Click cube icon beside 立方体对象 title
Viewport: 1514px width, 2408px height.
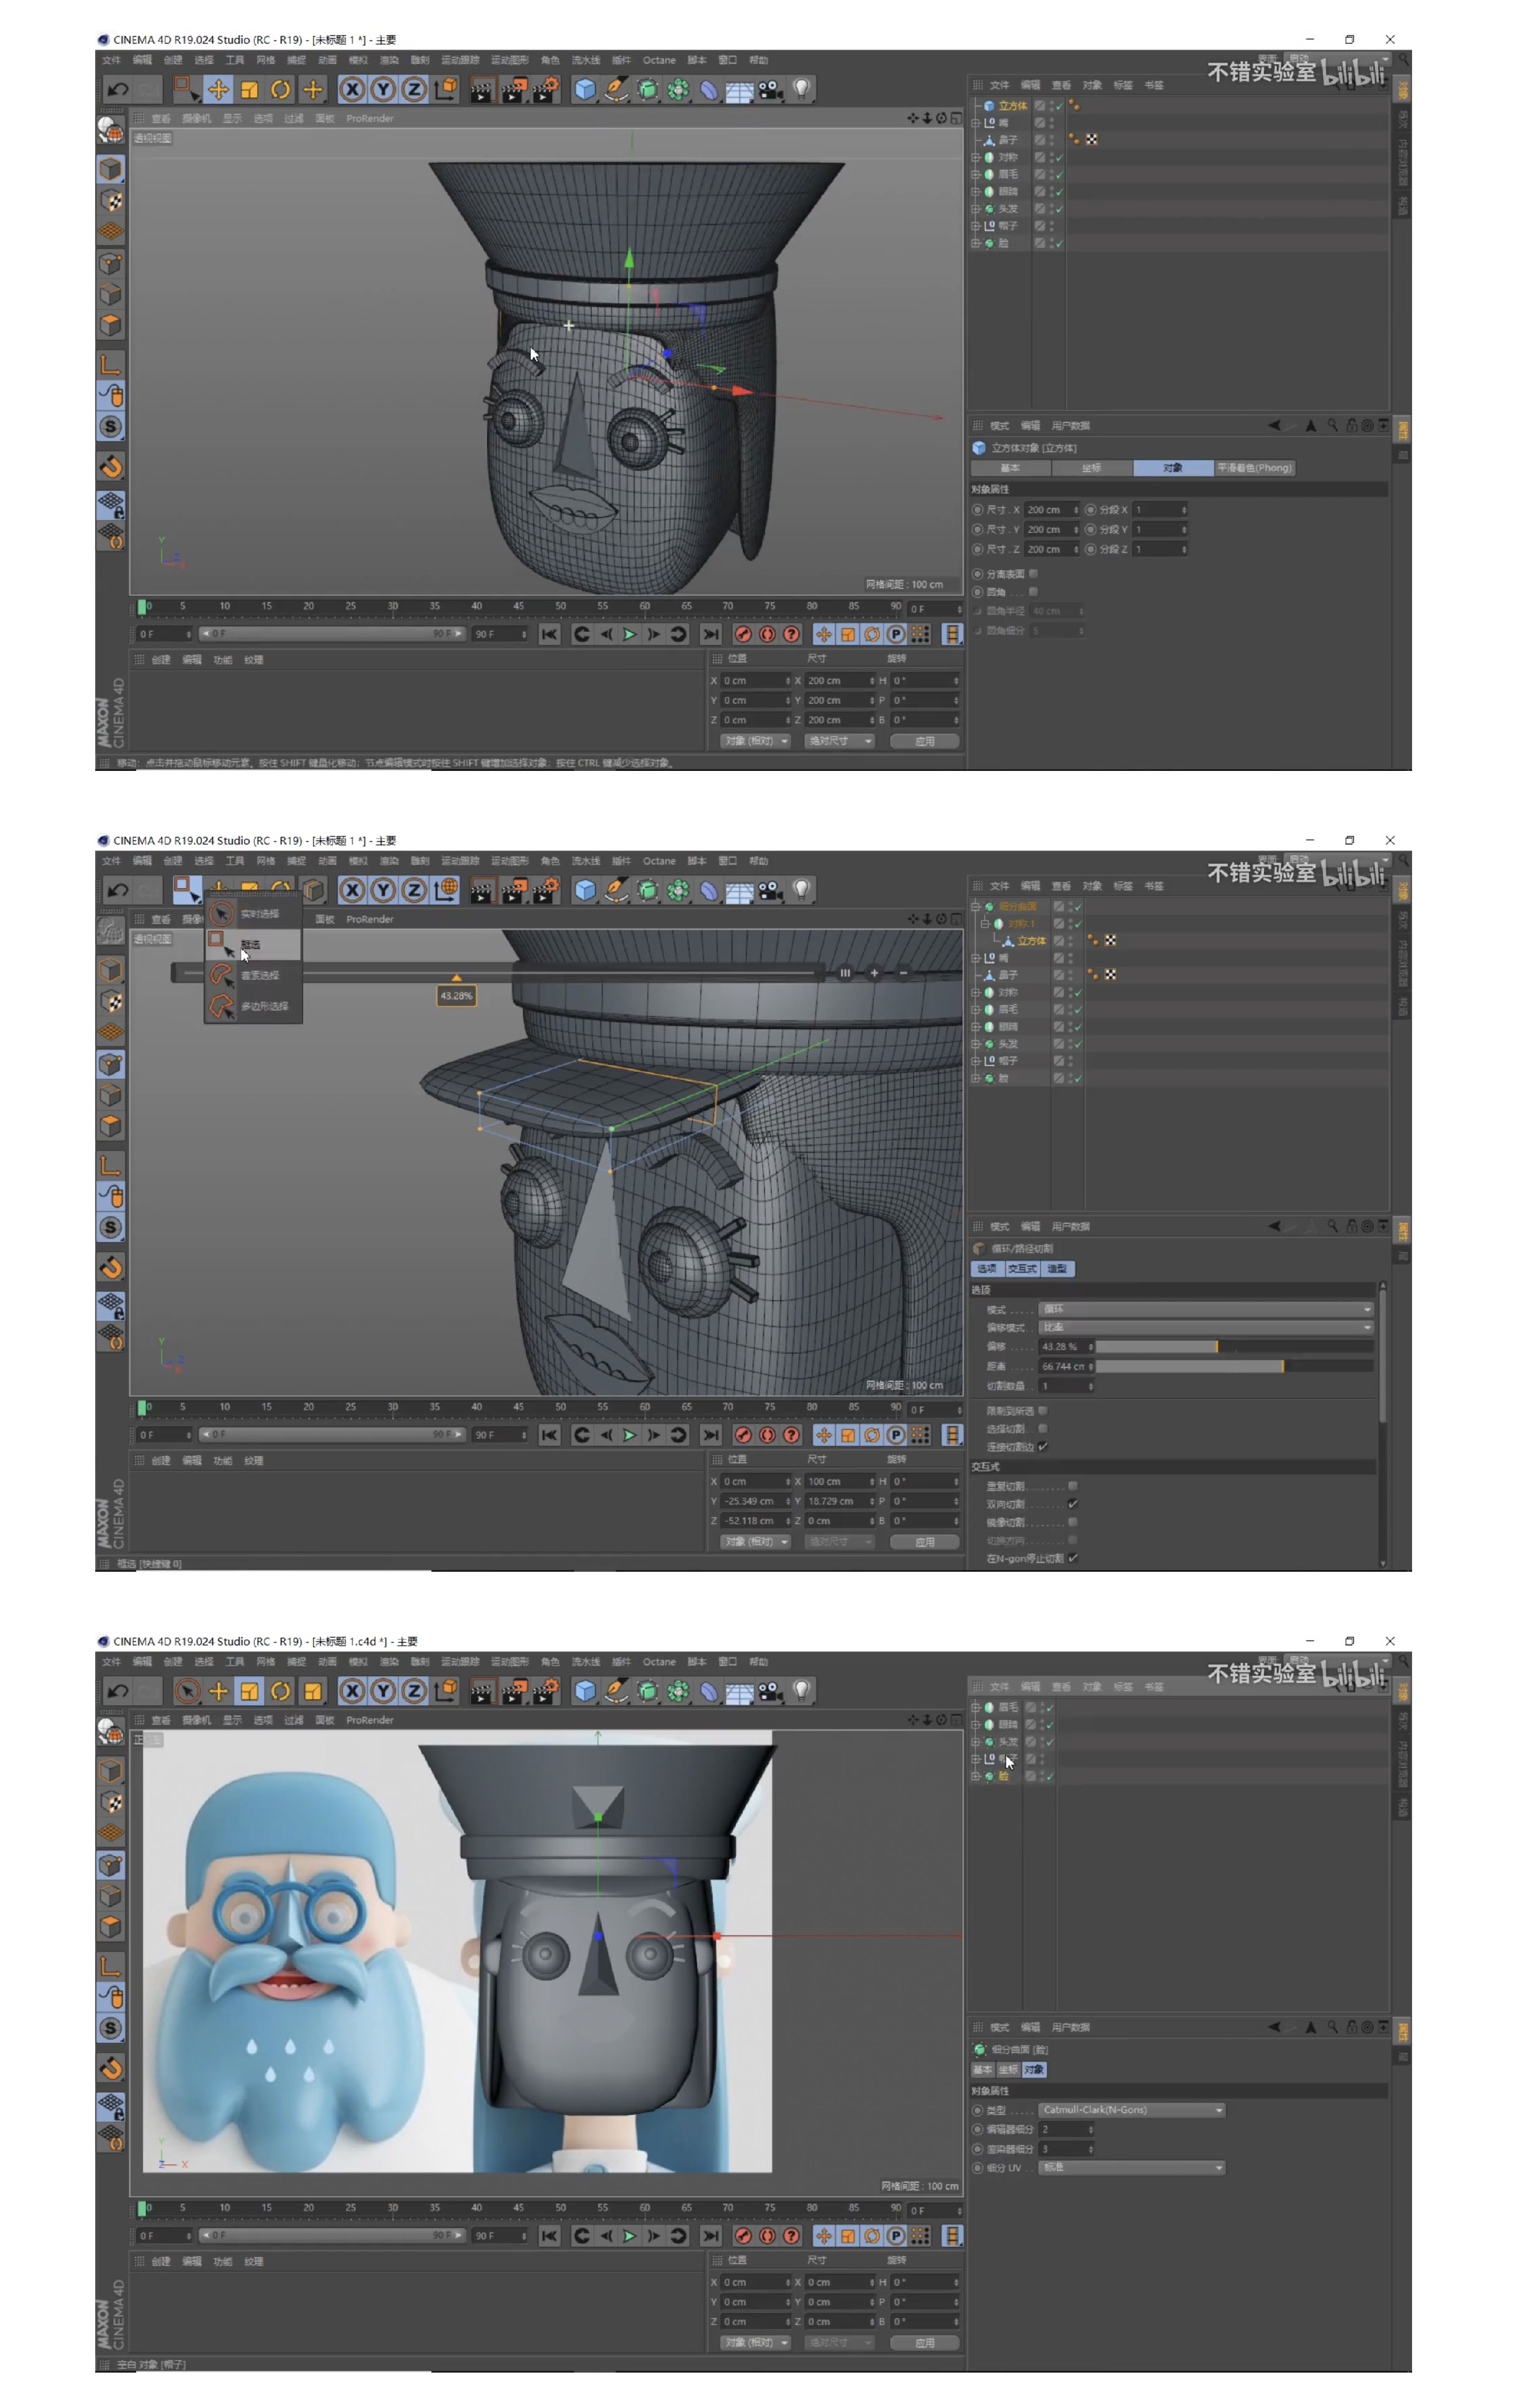point(979,448)
